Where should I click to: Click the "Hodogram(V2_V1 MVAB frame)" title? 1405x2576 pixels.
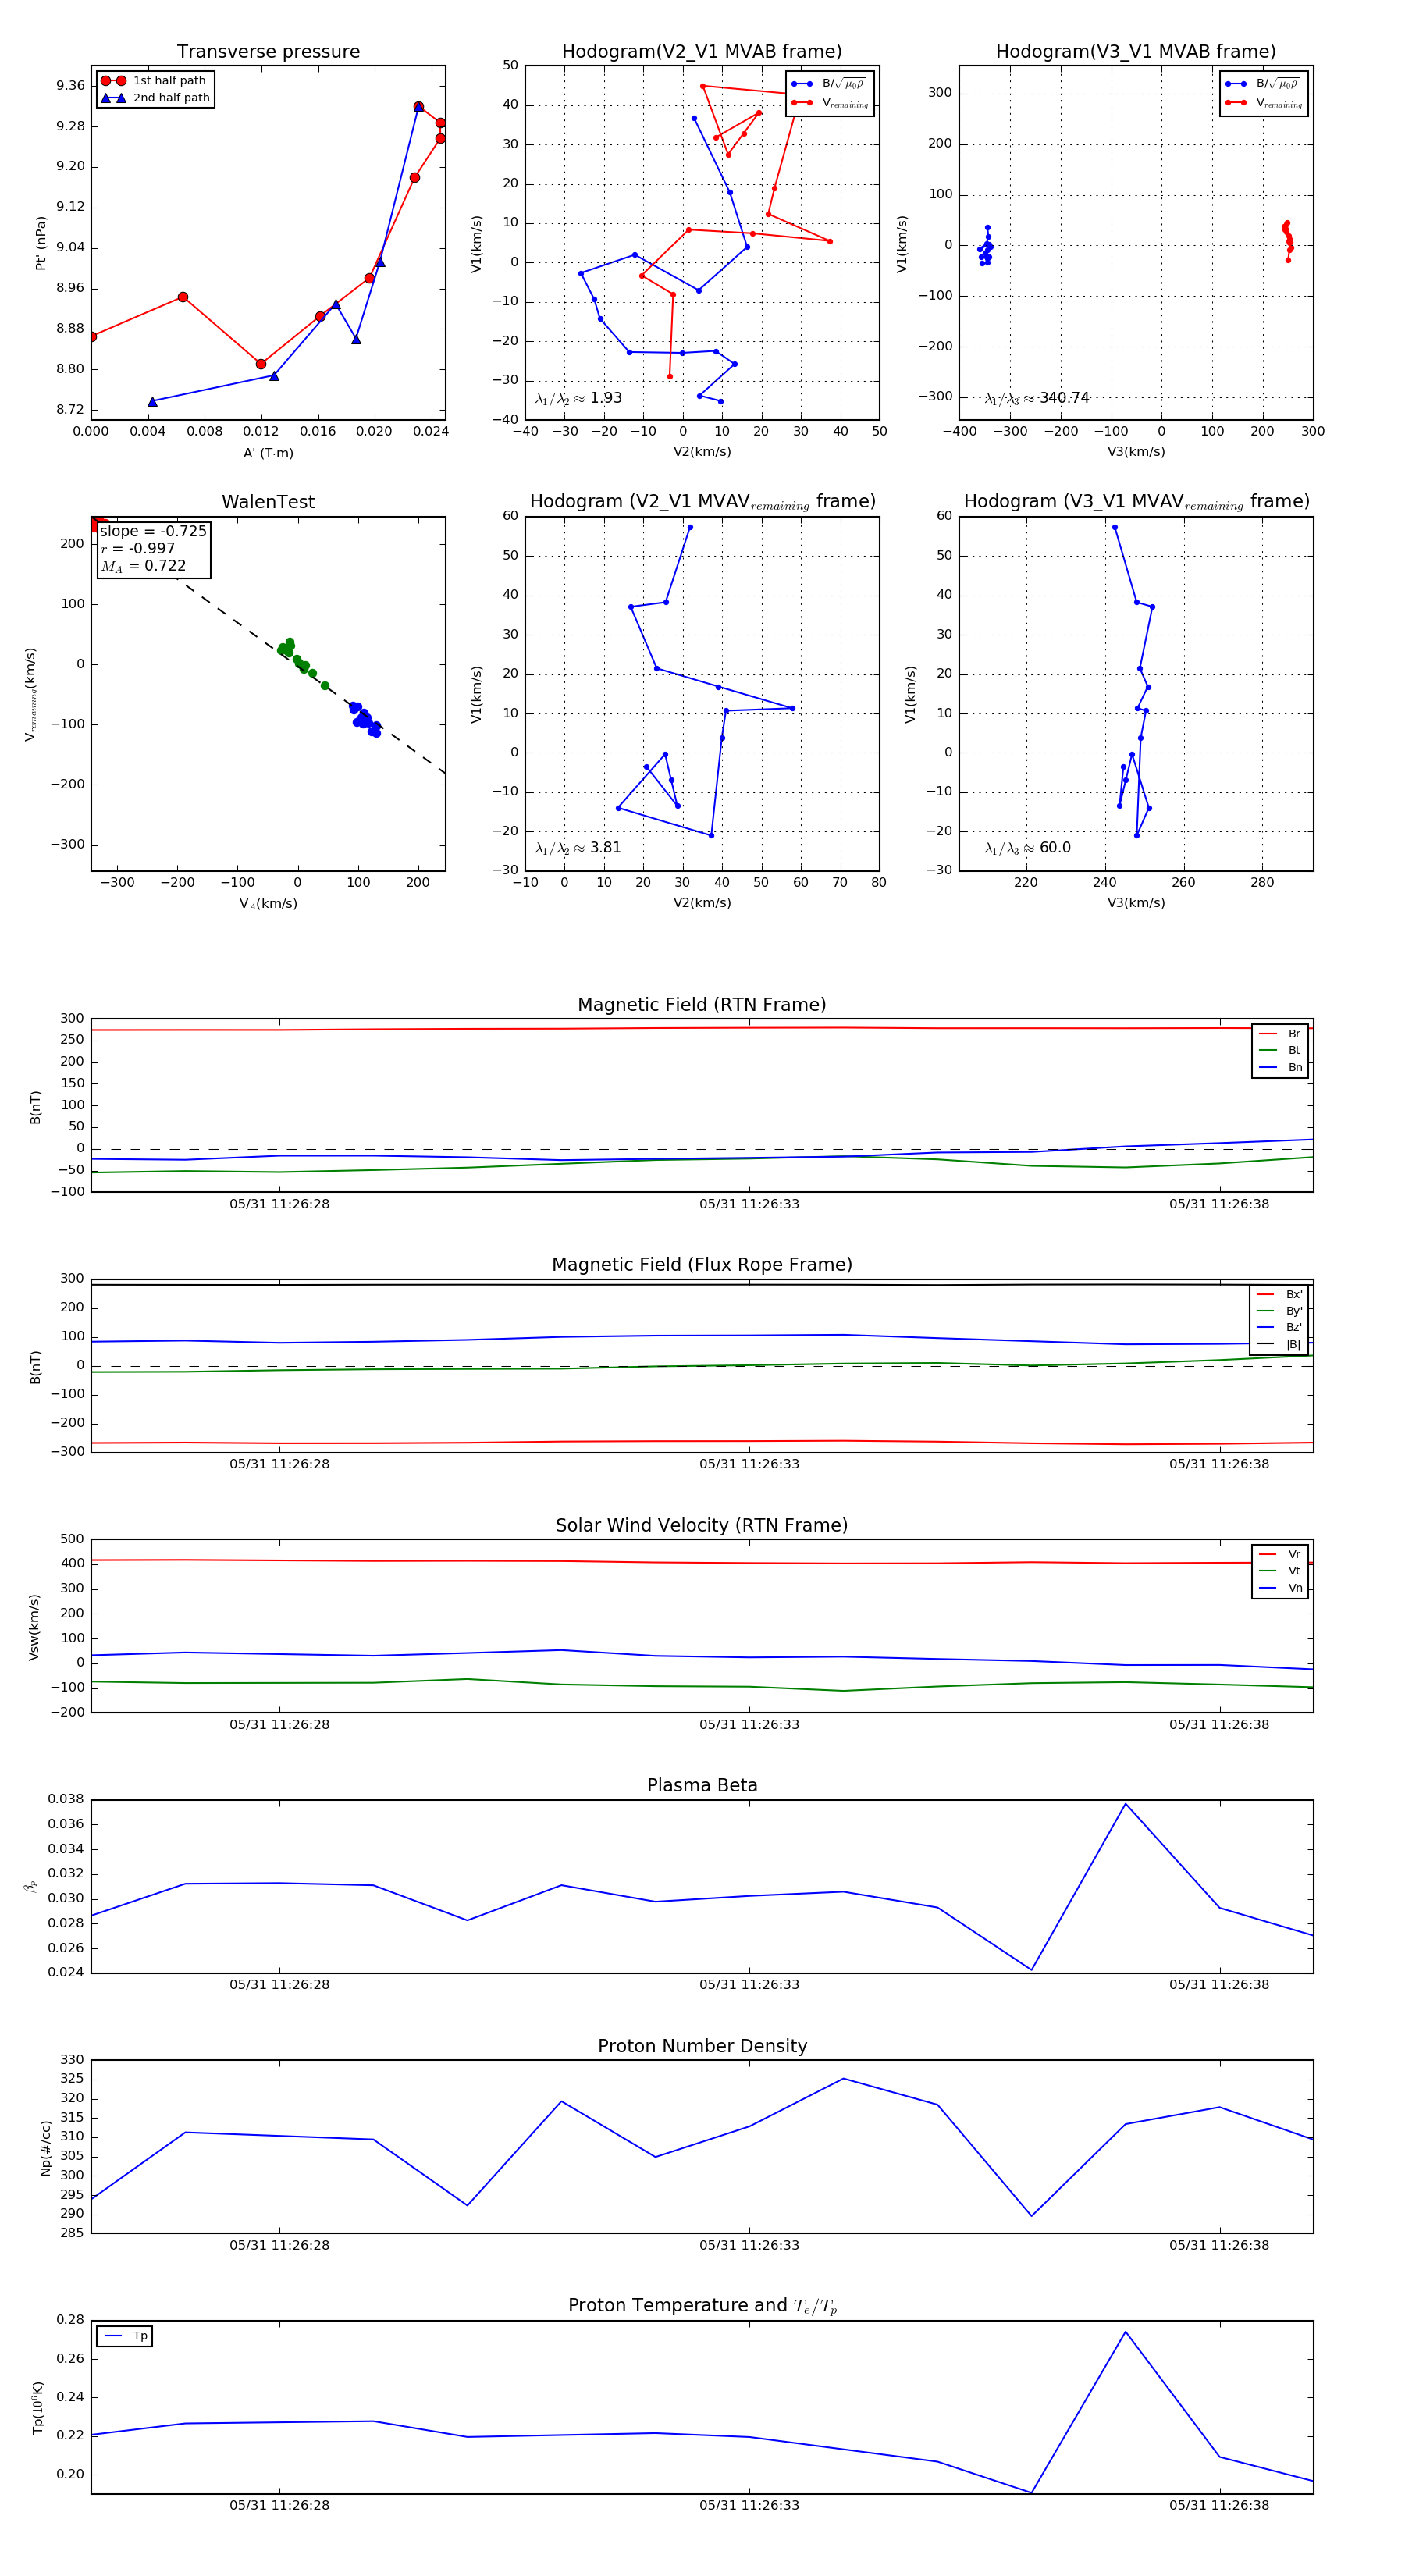coord(702,52)
